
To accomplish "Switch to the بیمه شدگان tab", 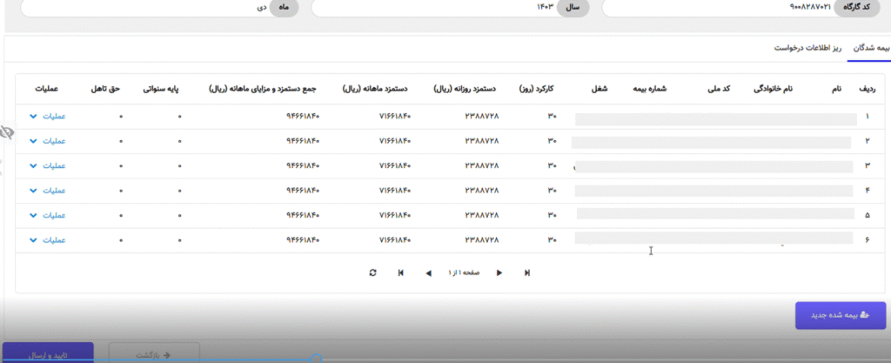I will pyautogui.click(x=869, y=48).
